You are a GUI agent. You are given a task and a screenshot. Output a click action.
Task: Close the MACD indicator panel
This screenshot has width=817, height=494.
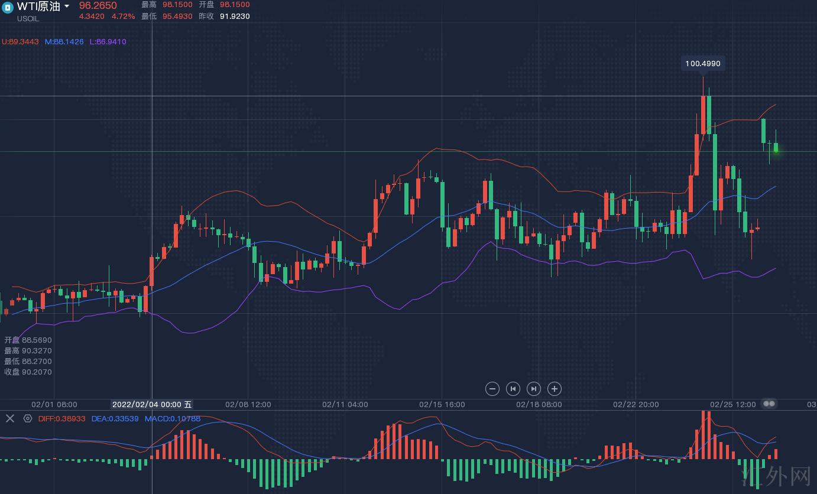point(9,418)
